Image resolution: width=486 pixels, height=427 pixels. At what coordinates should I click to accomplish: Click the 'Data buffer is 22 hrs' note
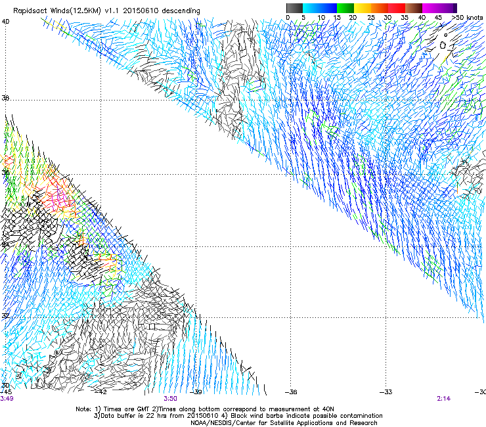point(238,416)
